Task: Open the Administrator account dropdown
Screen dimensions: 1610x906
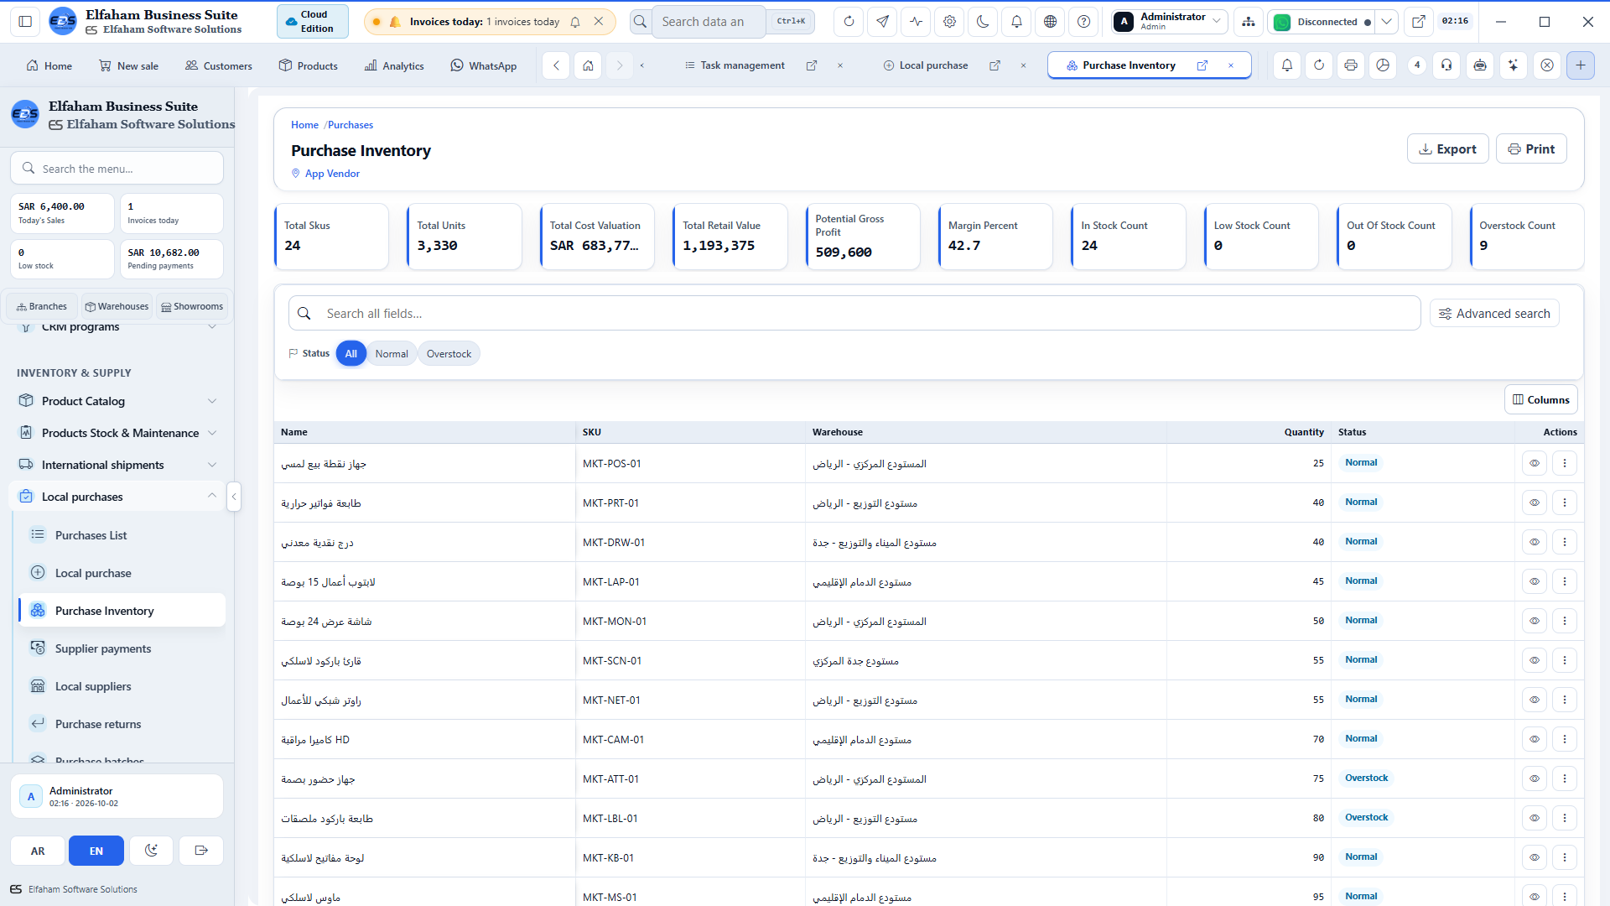Action: (1170, 22)
